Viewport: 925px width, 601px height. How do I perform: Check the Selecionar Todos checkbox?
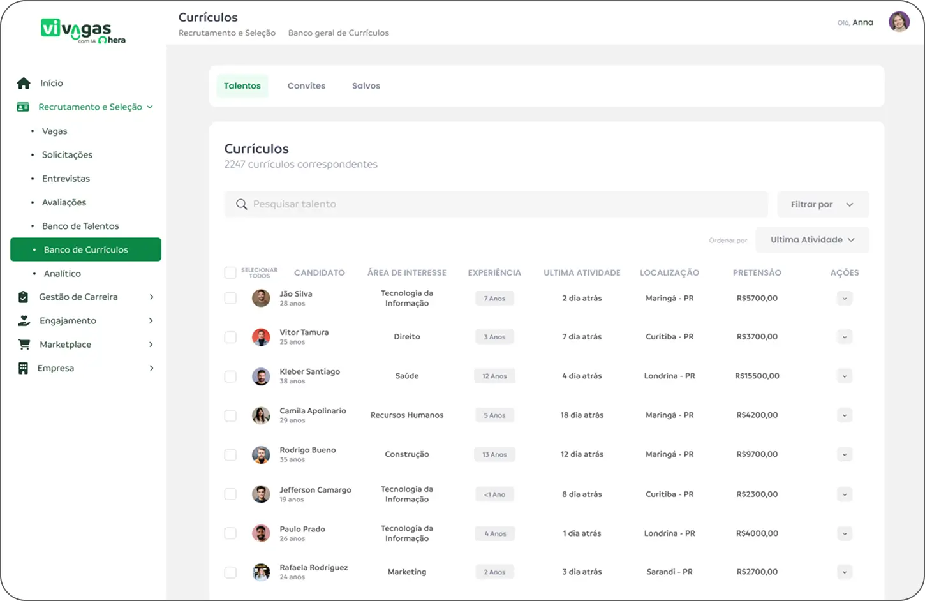(x=230, y=273)
